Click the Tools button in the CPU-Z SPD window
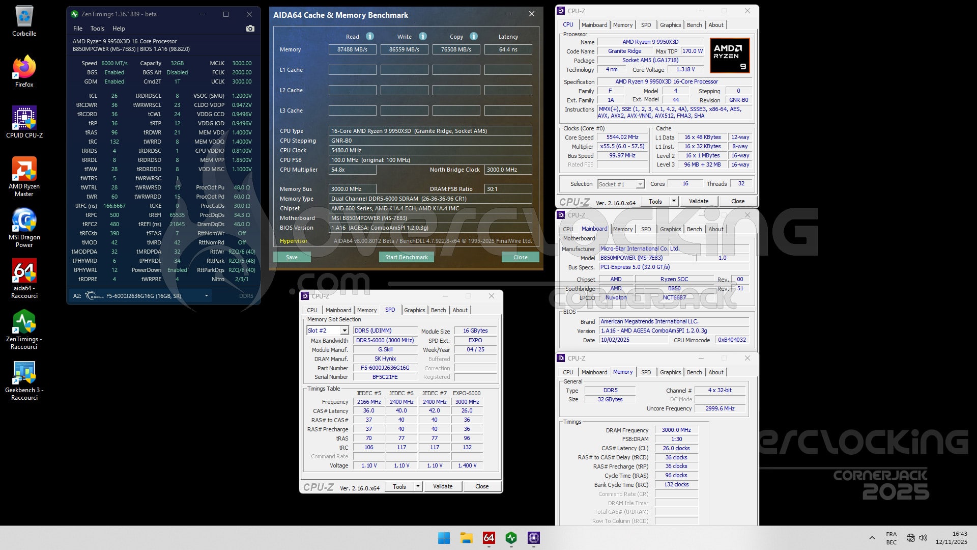The image size is (977, 550). [399, 486]
